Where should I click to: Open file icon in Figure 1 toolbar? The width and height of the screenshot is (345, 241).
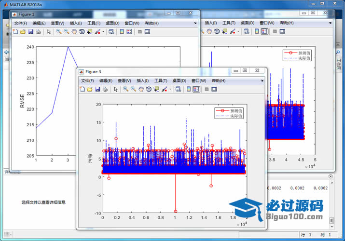pyautogui.click(x=23, y=32)
